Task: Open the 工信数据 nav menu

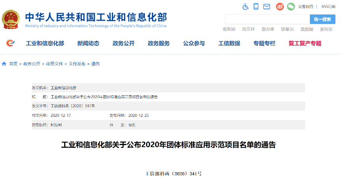Action: [229, 43]
